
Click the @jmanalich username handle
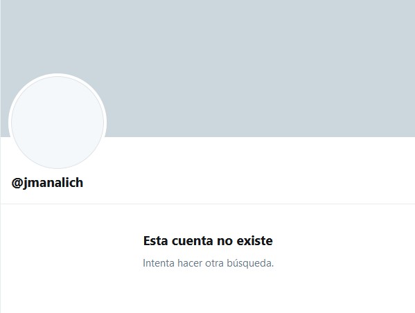47,183
